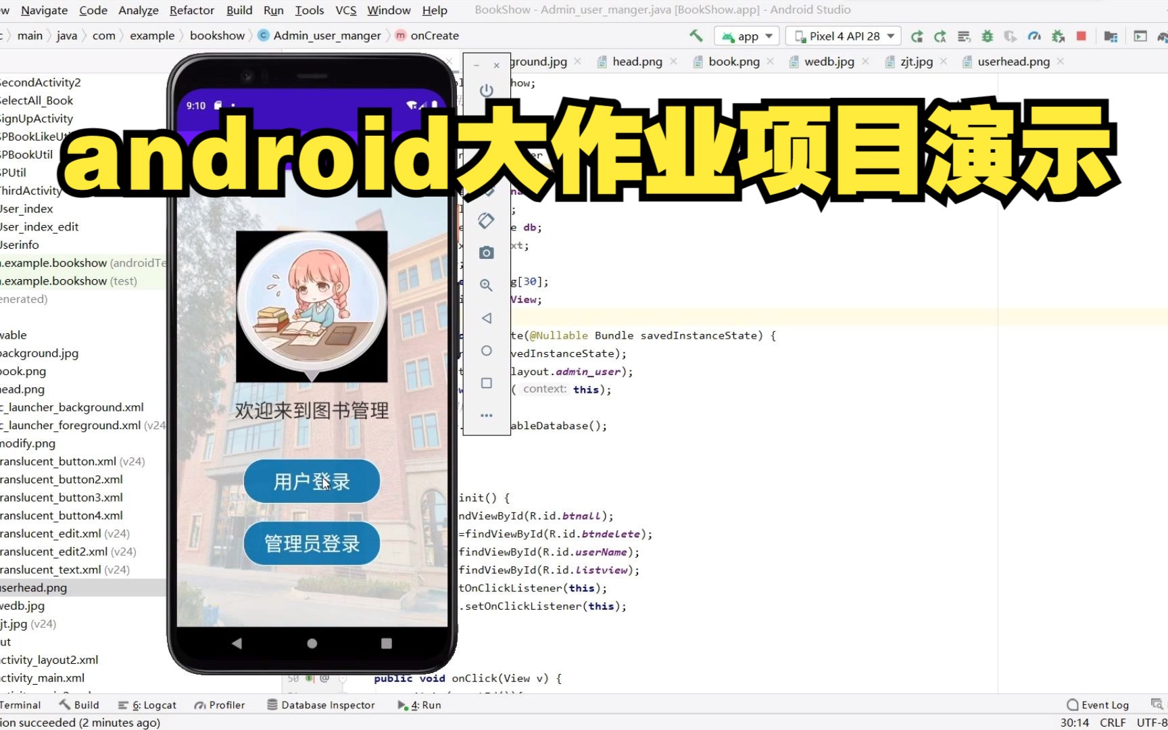Click the emulator sidebar Home circle

pos(486,351)
